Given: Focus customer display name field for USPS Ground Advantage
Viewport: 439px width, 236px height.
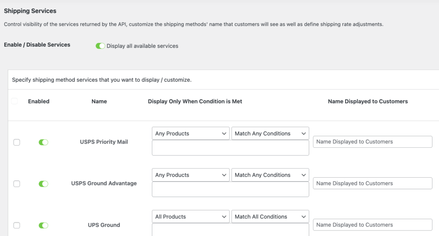Looking at the screenshot, I should [372, 183].
